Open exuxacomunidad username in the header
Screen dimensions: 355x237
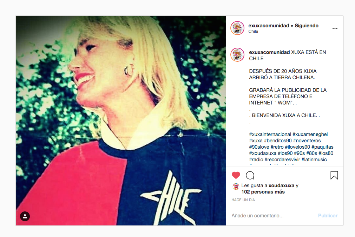[269, 26]
